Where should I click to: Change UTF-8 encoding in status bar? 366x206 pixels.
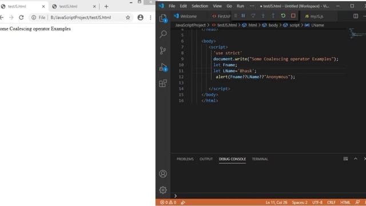(x=317, y=202)
